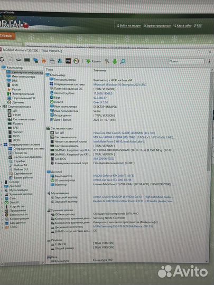Click the tree pane horizontal scrollbar
The image size is (214, 285).
[x=22, y=263]
